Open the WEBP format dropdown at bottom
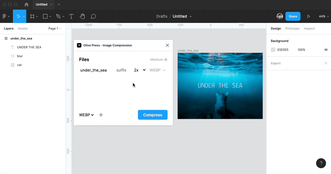 (86, 115)
